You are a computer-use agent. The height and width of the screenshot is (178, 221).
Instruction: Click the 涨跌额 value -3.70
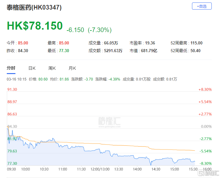89,79
